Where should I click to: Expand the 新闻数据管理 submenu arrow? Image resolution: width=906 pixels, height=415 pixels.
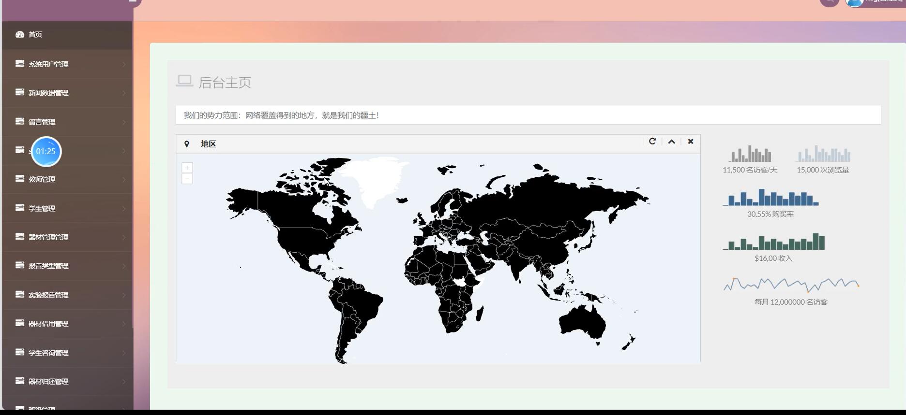pyautogui.click(x=124, y=93)
